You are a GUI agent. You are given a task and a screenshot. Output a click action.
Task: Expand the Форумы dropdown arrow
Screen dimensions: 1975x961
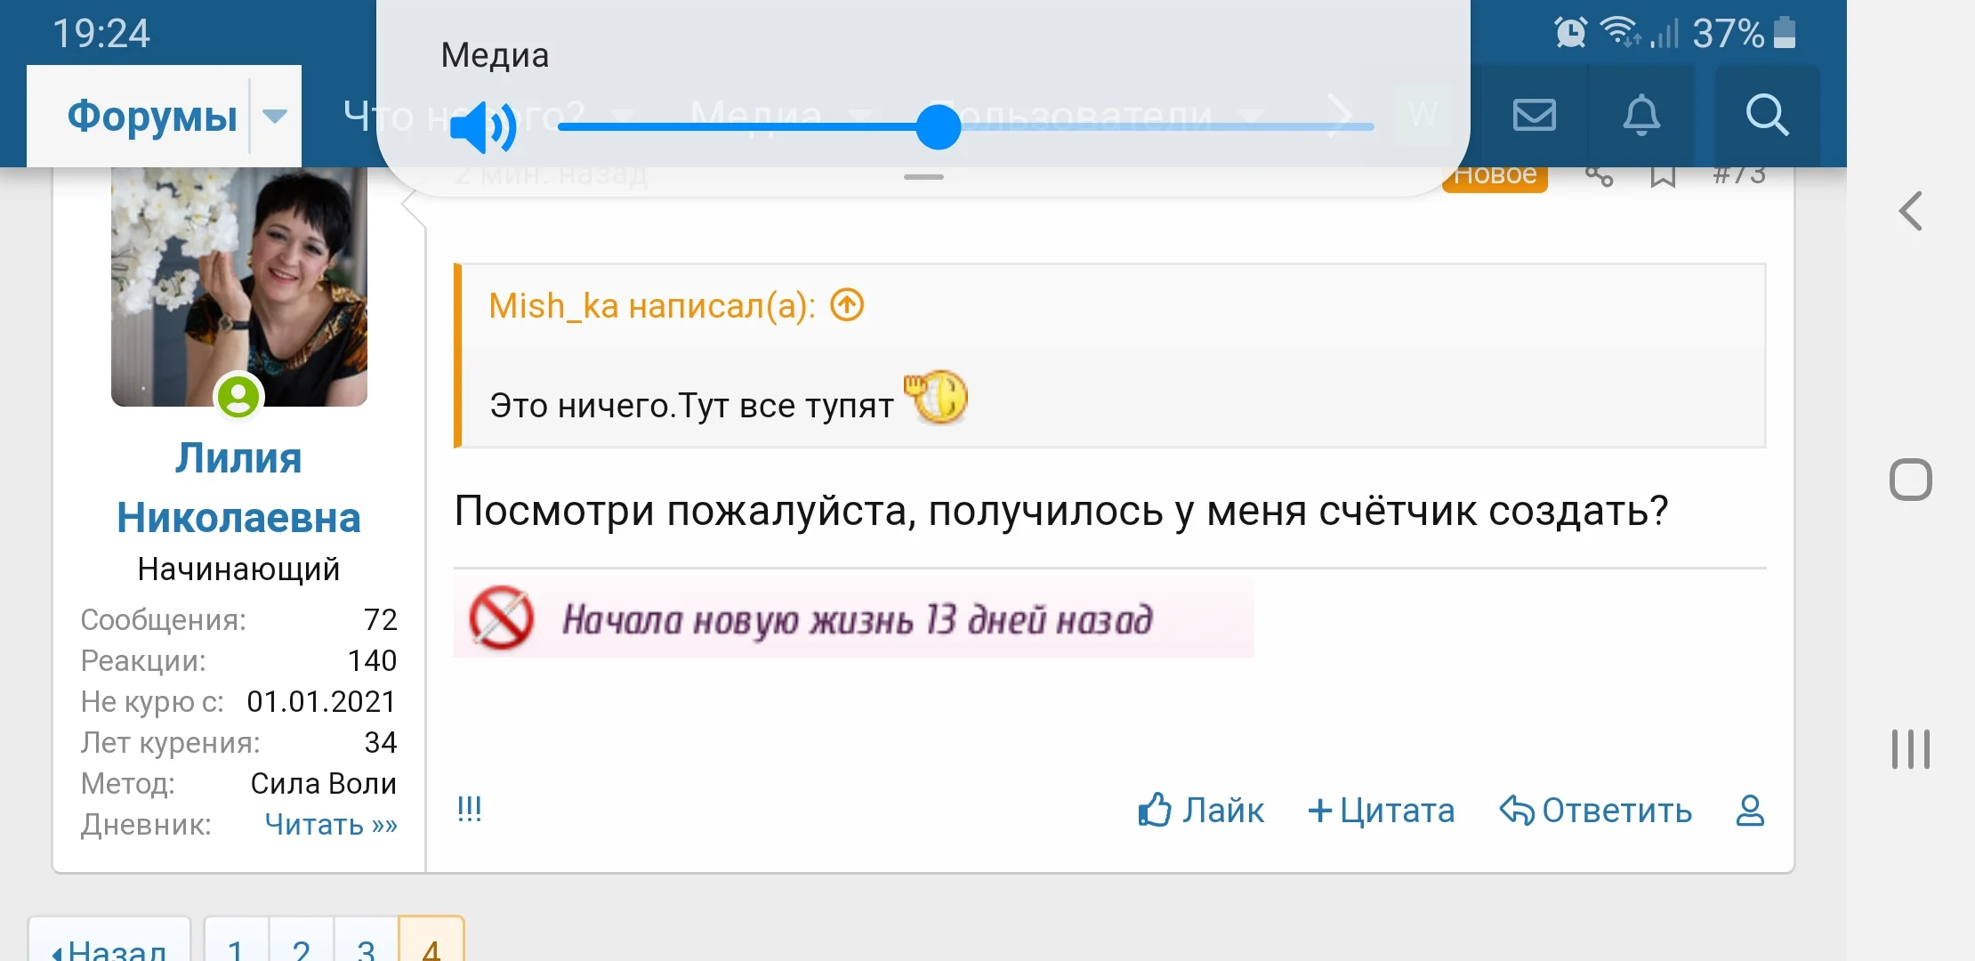pos(275,116)
